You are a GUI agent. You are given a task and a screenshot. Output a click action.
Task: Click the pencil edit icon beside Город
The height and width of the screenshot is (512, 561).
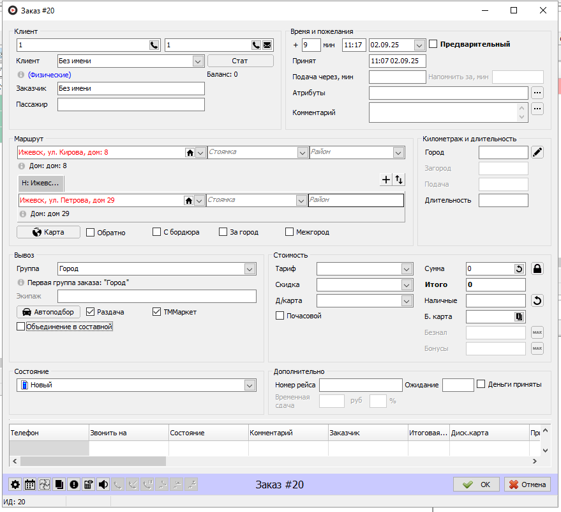537,152
